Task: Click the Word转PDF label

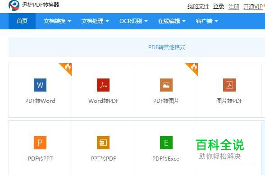Action: 104,101
